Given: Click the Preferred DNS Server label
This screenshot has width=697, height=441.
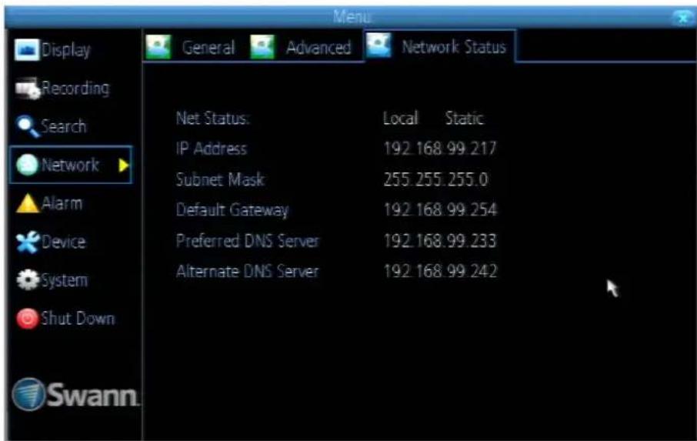Looking at the screenshot, I should 247,240.
